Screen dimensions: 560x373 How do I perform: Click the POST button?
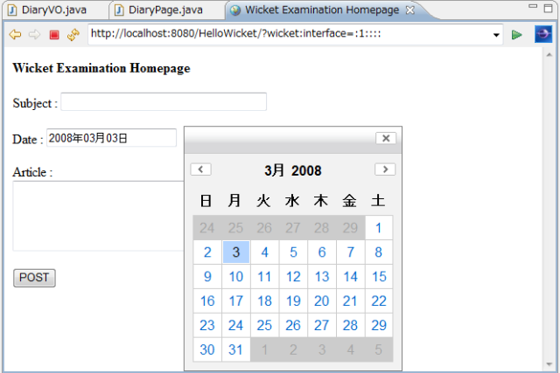[34, 278]
